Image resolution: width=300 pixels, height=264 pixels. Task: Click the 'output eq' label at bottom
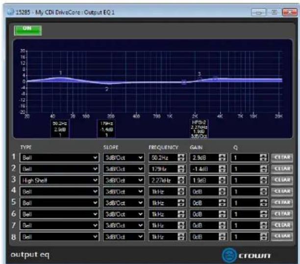pyautogui.click(x=30, y=255)
